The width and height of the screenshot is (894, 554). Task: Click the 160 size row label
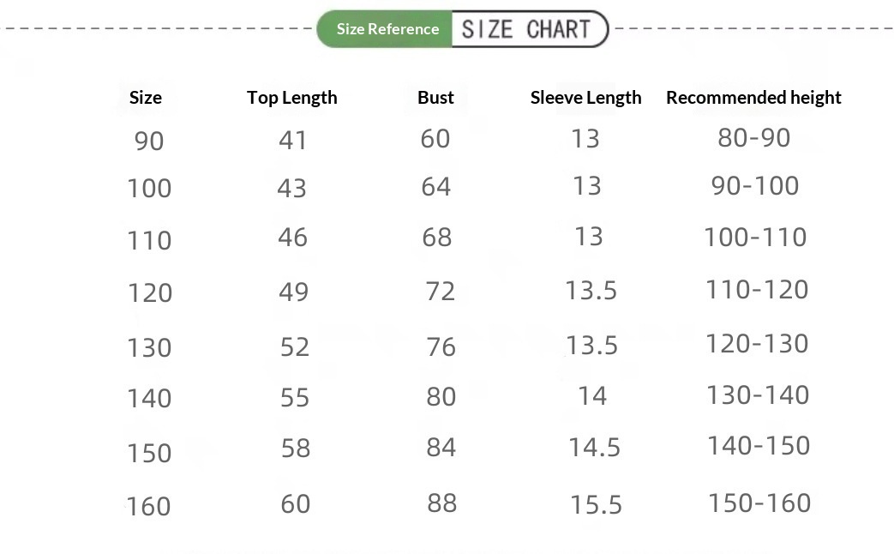(149, 507)
